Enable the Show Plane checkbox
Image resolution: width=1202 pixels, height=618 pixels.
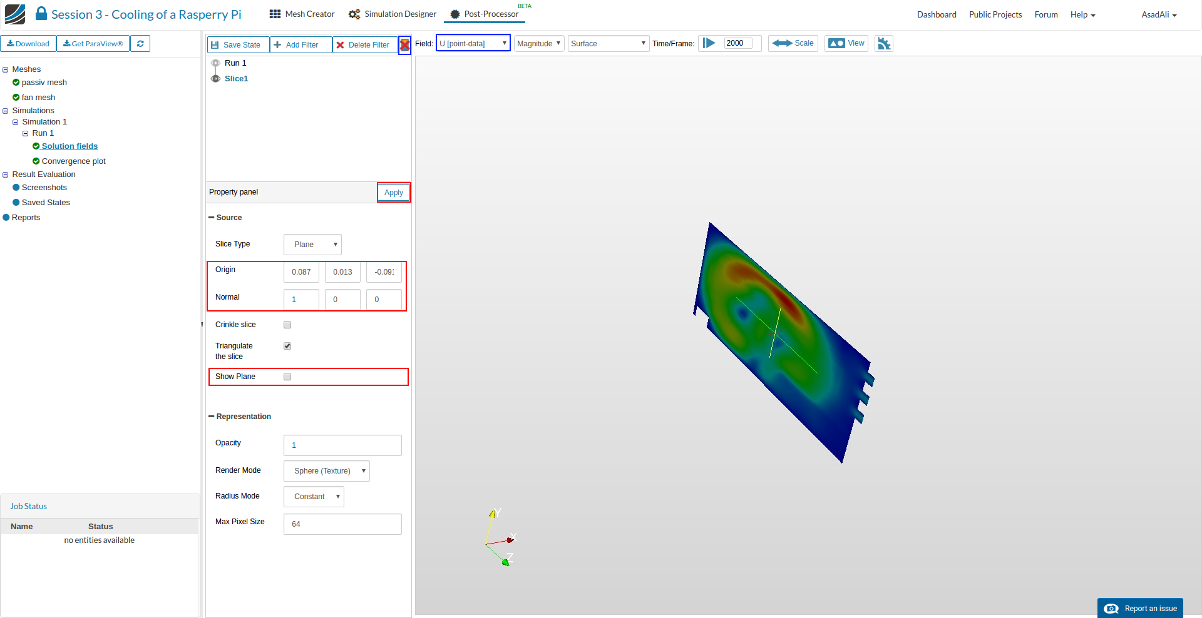point(287,377)
